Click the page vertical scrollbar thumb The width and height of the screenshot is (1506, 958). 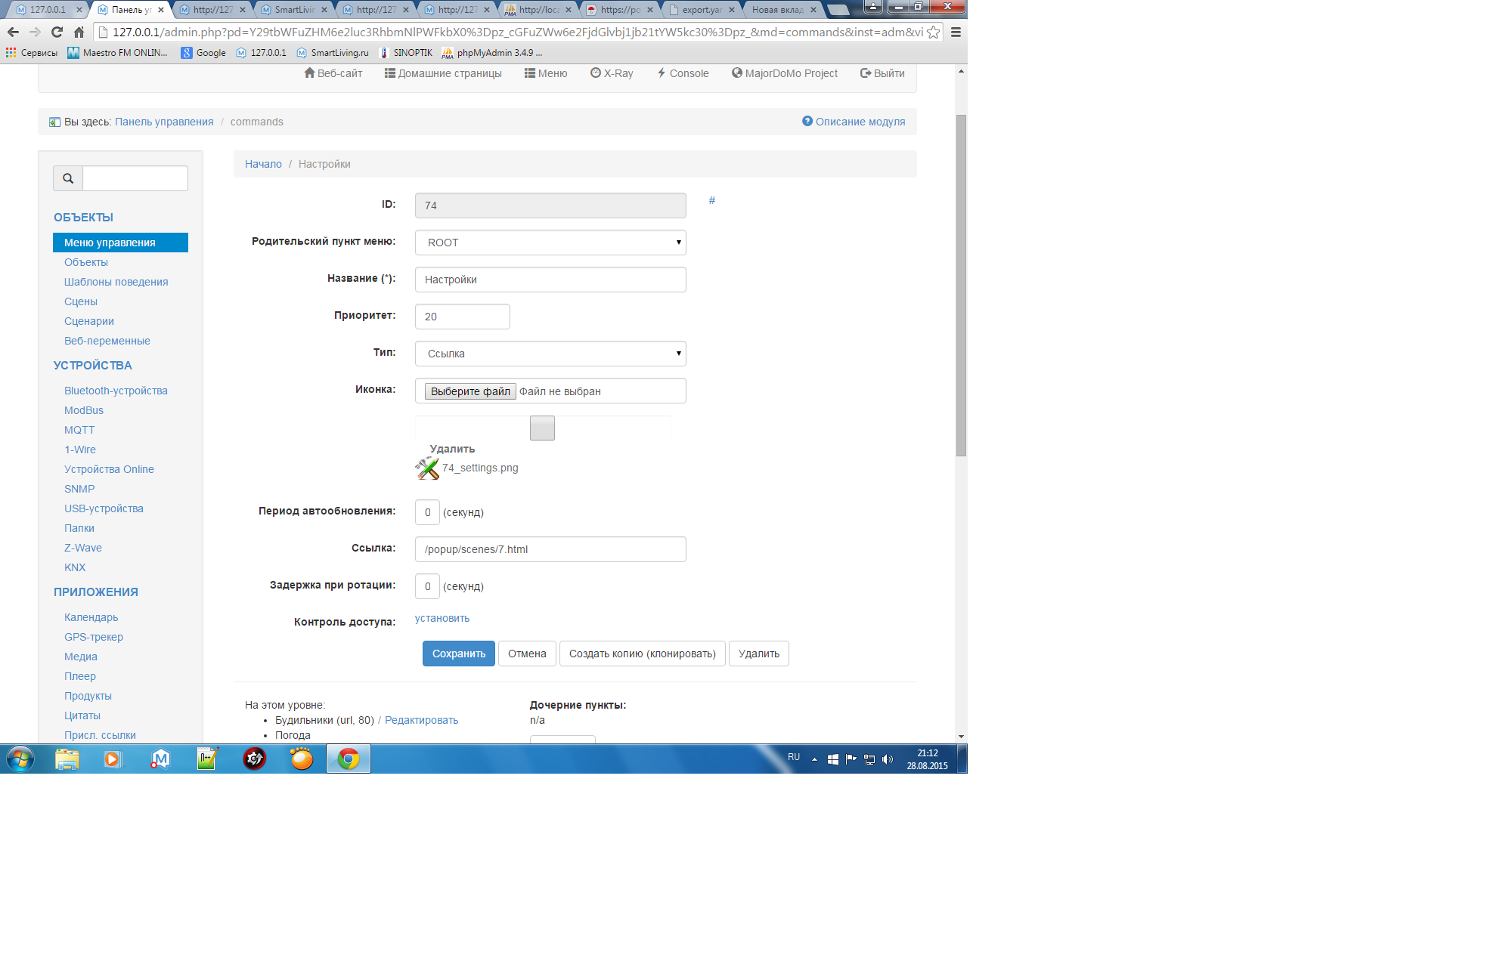961,287
